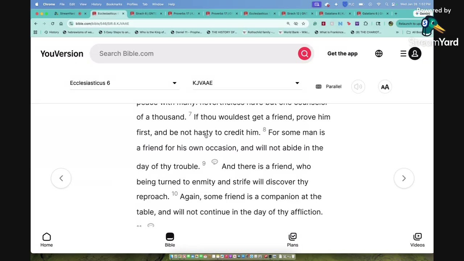Go to the next chapter arrow
This screenshot has height=261, width=464.
pyautogui.click(x=404, y=178)
